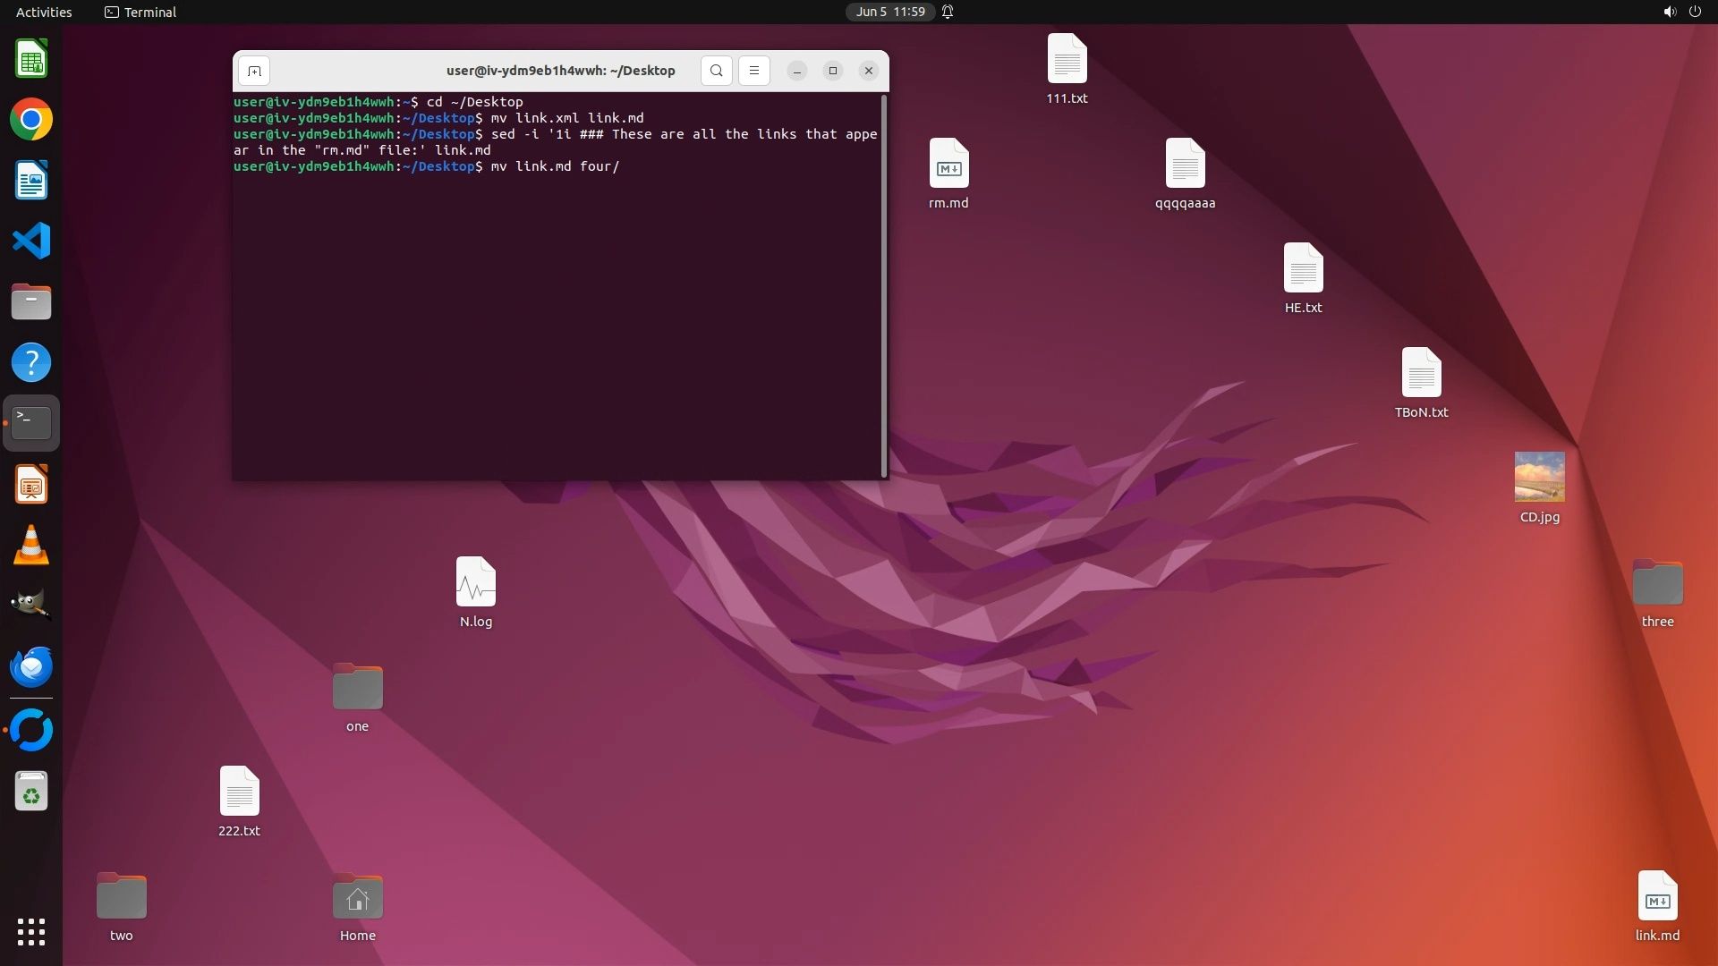
Task: Launch LibreOffice Calc from the dock
Action: [x=31, y=60]
